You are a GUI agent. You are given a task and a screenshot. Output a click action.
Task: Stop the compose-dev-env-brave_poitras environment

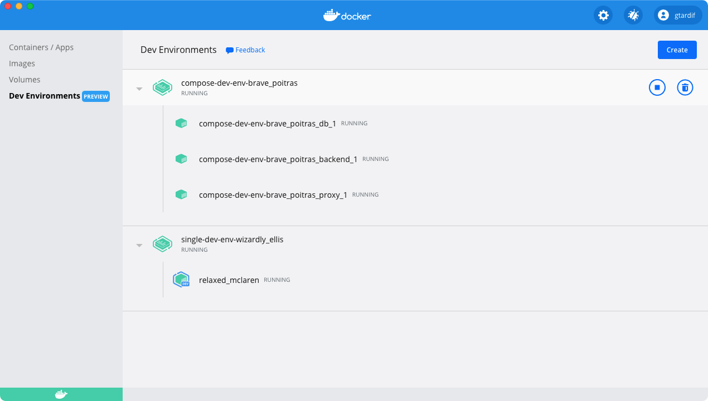(657, 87)
